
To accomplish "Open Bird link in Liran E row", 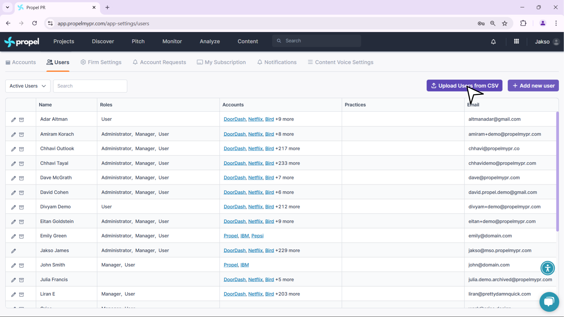I will (269, 294).
